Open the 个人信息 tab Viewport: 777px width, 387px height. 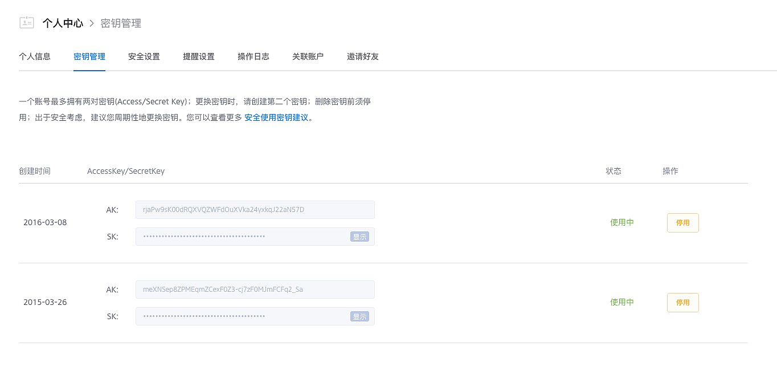tap(35, 56)
